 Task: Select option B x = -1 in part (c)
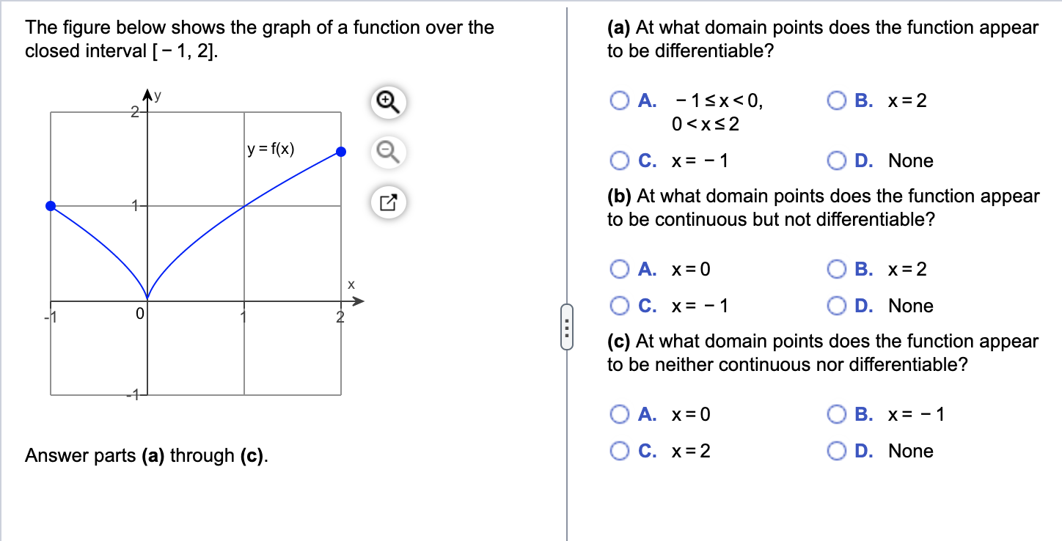836,414
